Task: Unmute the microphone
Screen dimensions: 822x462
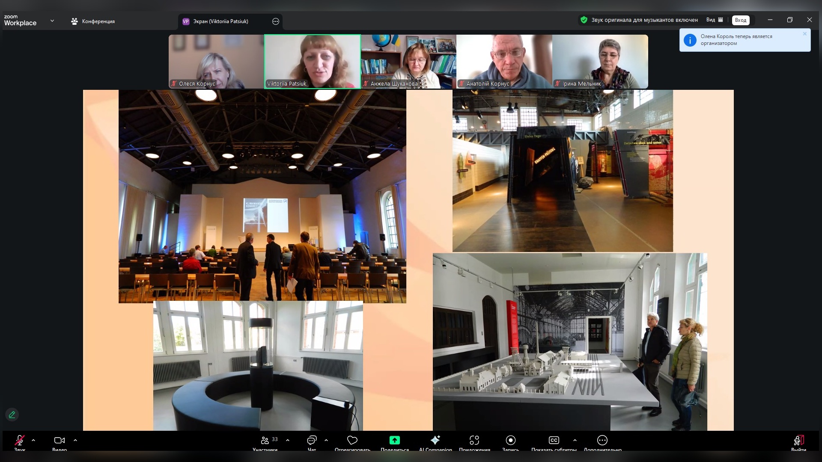Action: tap(20, 440)
